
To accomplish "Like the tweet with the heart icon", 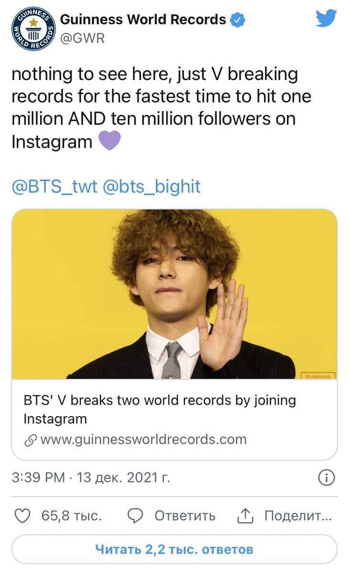I will pyautogui.click(x=23, y=516).
